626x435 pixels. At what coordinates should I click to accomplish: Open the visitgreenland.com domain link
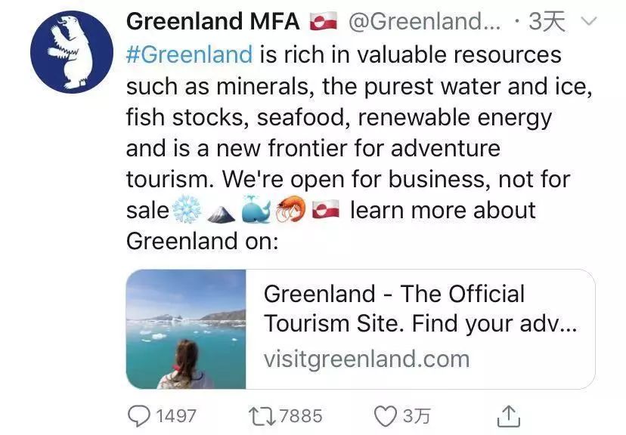tap(367, 358)
